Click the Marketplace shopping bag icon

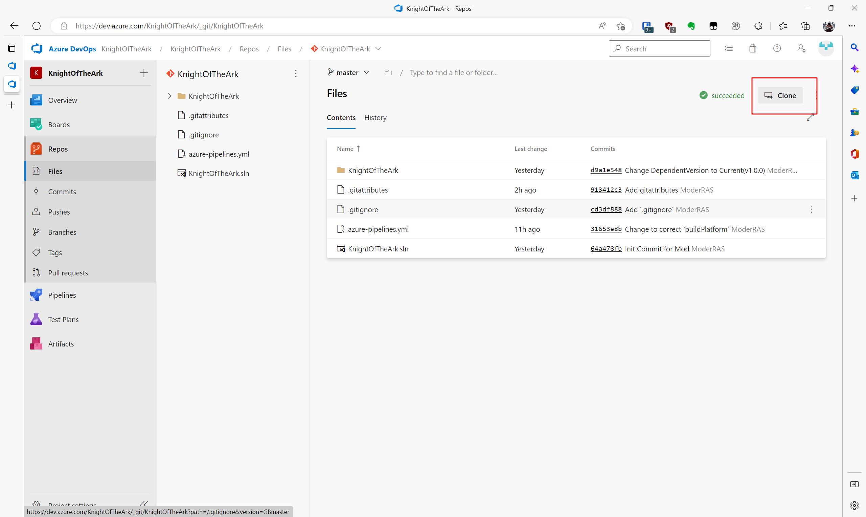pos(752,48)
